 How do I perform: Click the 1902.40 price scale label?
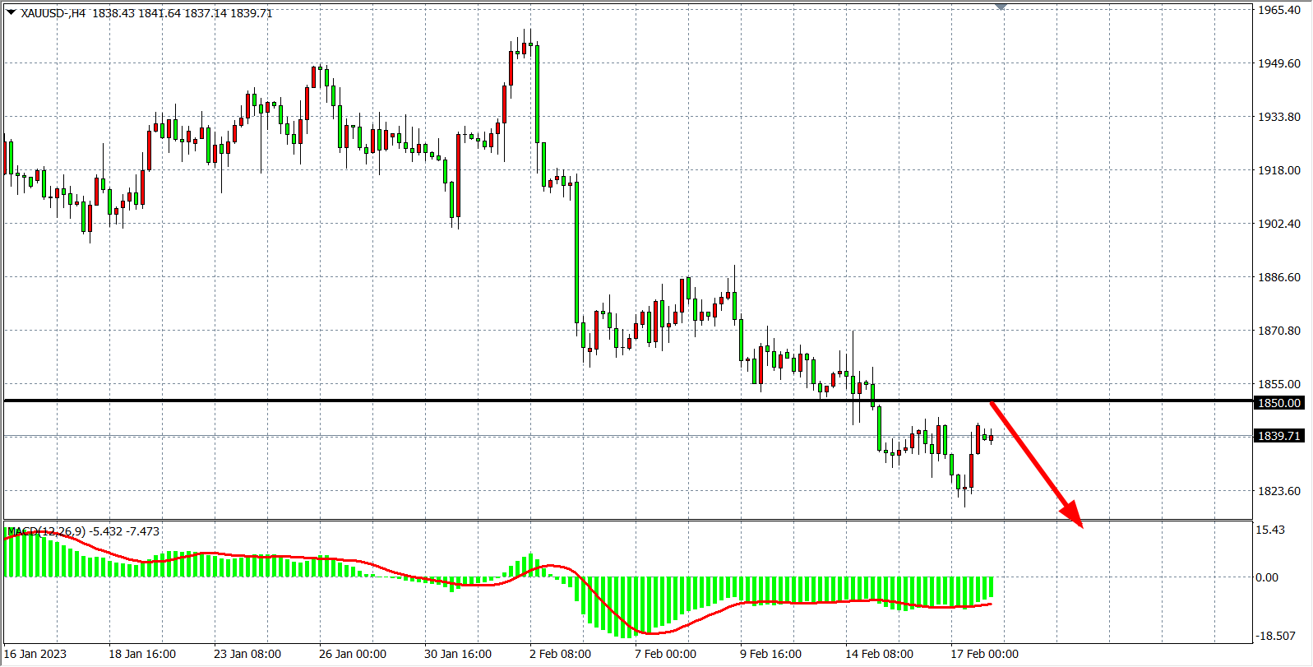coord(1279,224)
